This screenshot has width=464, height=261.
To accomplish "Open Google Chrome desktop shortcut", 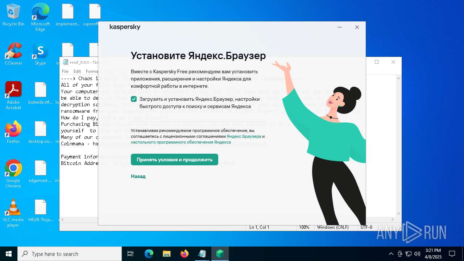I will pyautogui.click(x=13, y=174).
